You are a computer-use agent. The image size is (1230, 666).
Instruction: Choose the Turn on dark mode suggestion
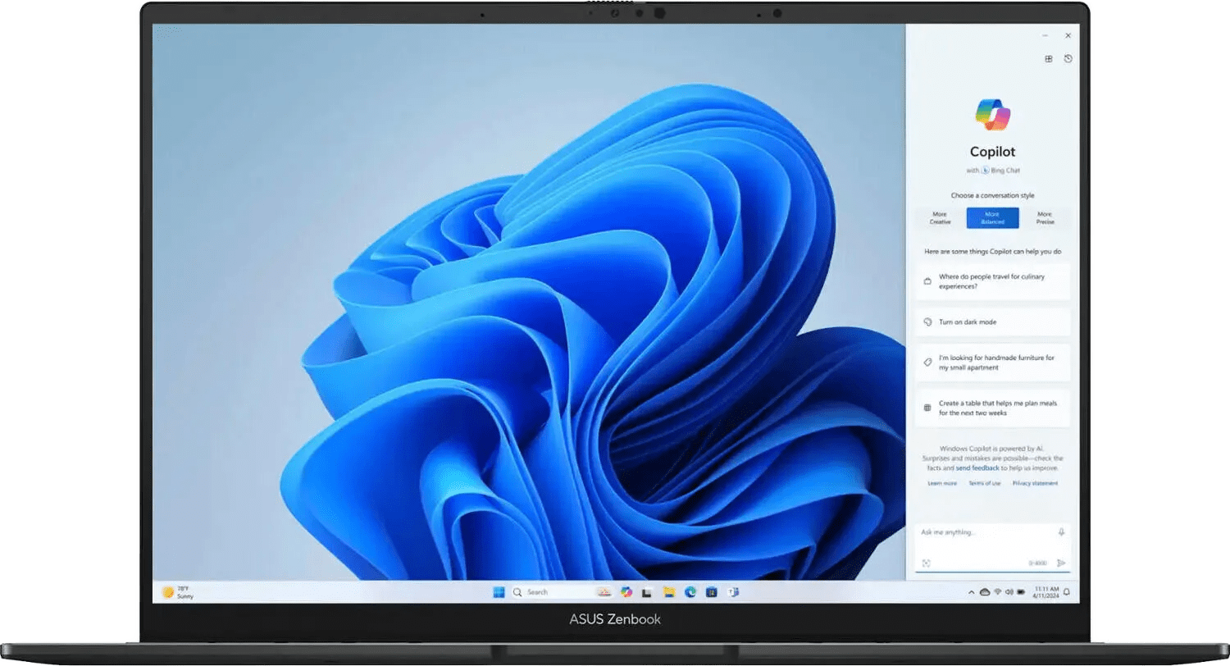click(x=993, y=322)
